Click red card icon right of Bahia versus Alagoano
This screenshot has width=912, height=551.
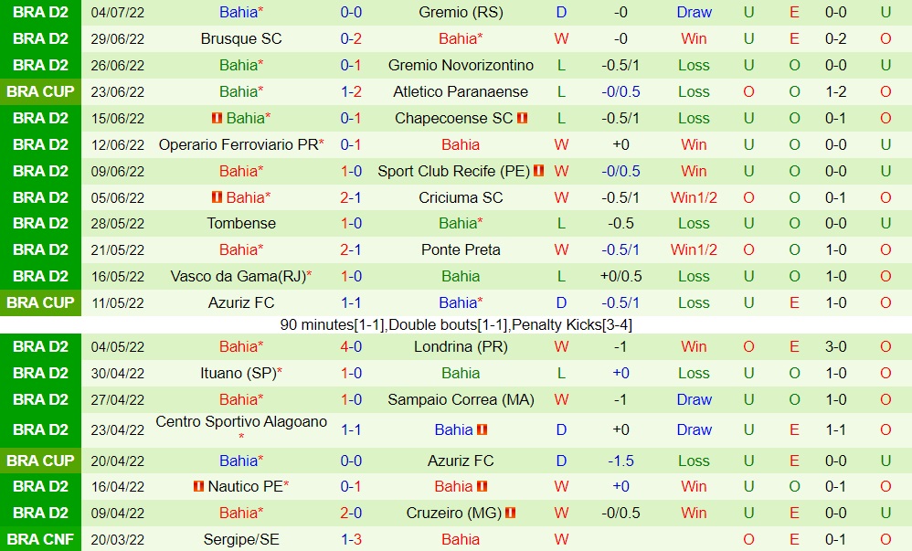coord(482,429)
